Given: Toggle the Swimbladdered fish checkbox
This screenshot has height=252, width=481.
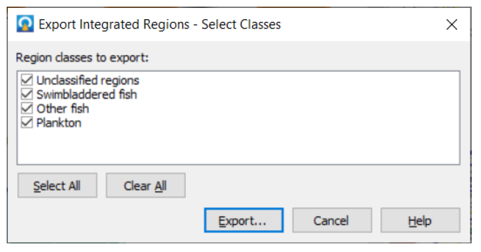Looking at the screenshot, I should click(27, 94).
